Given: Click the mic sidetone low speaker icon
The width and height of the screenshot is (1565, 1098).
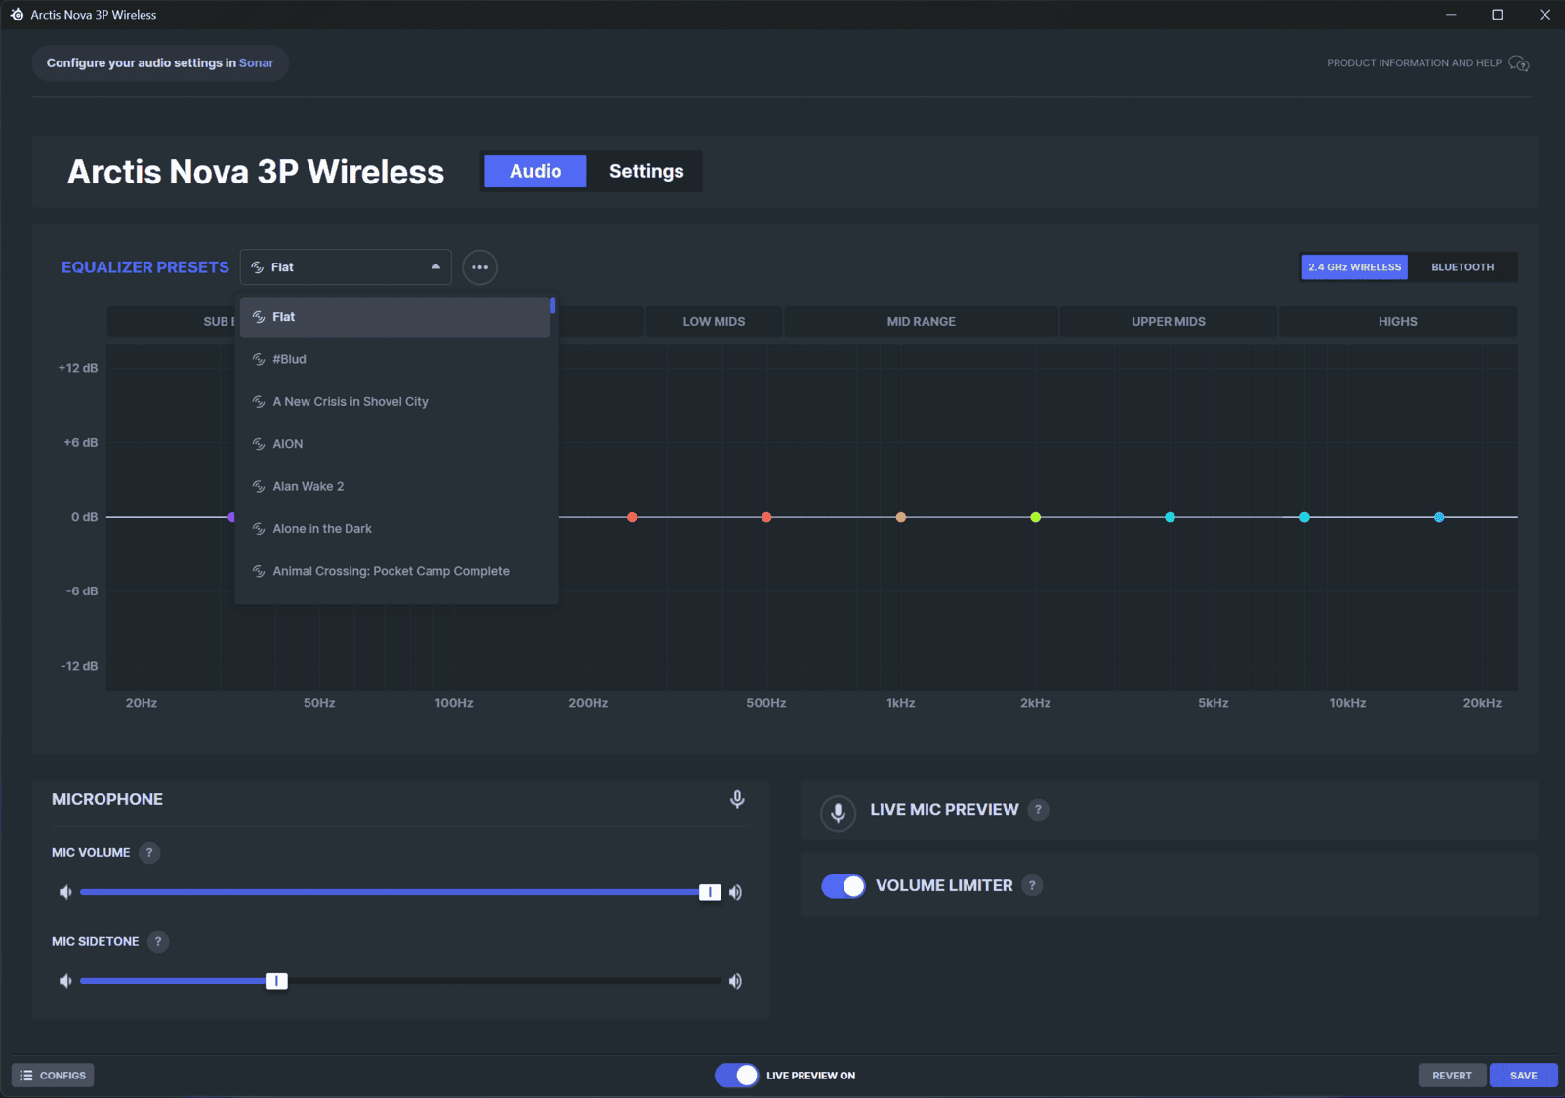Looking at the screenshot, I should pos(65,981).
